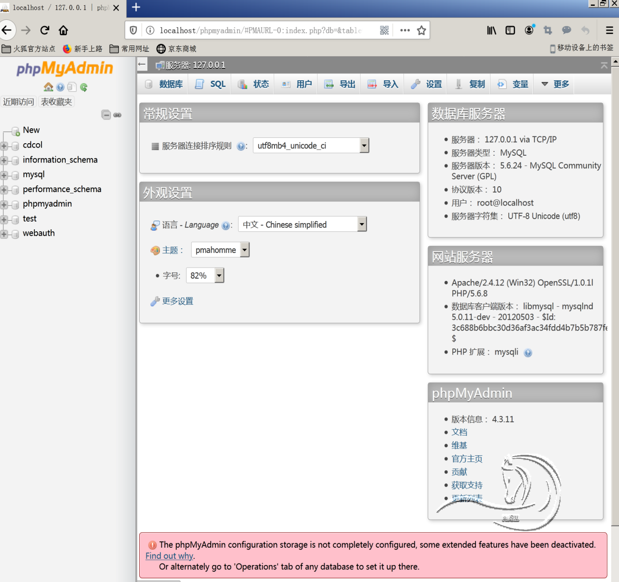Open the language dropdown showing Chinese simplified

coord(302,224)
